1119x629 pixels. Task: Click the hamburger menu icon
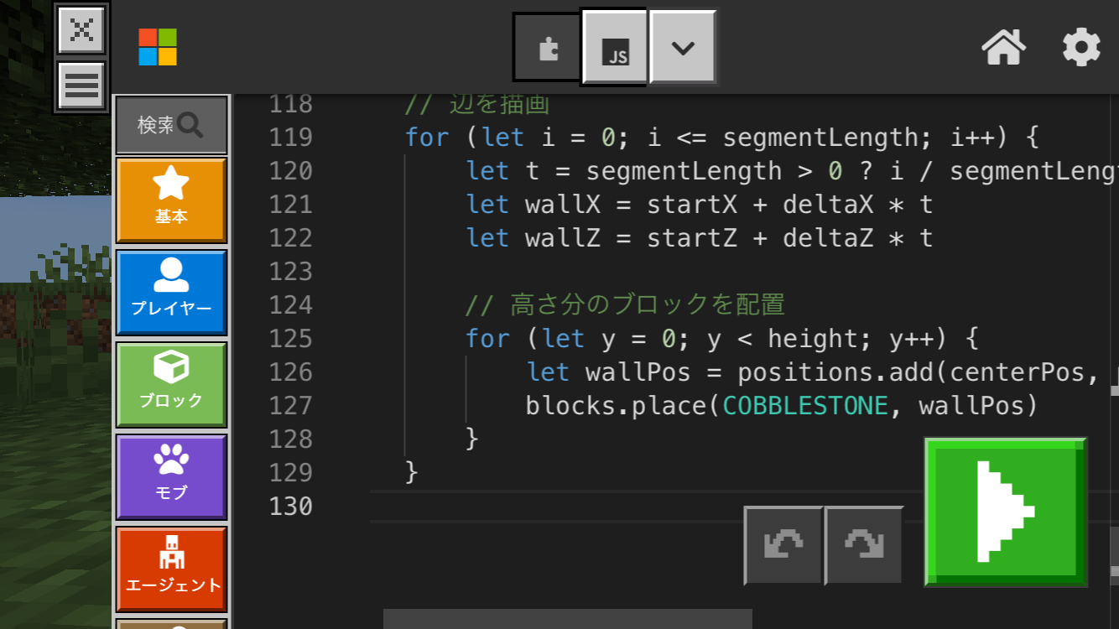[81, 85]
